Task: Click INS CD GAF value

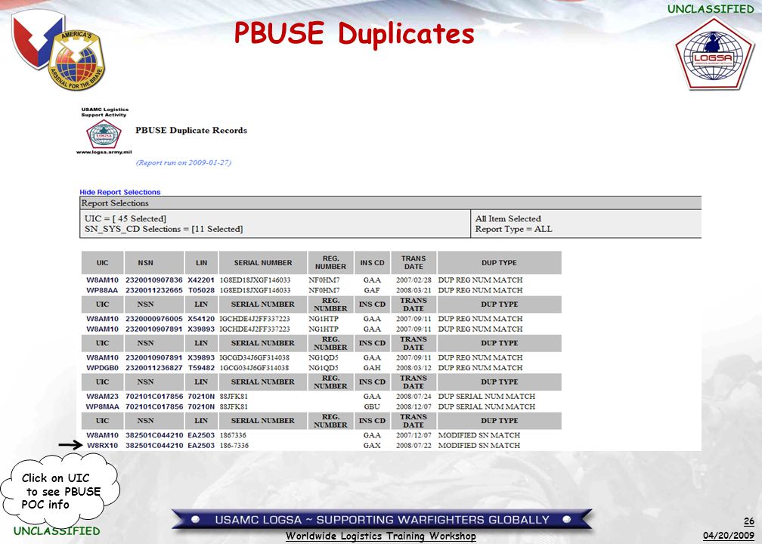Action: click(x=372, y=290)
